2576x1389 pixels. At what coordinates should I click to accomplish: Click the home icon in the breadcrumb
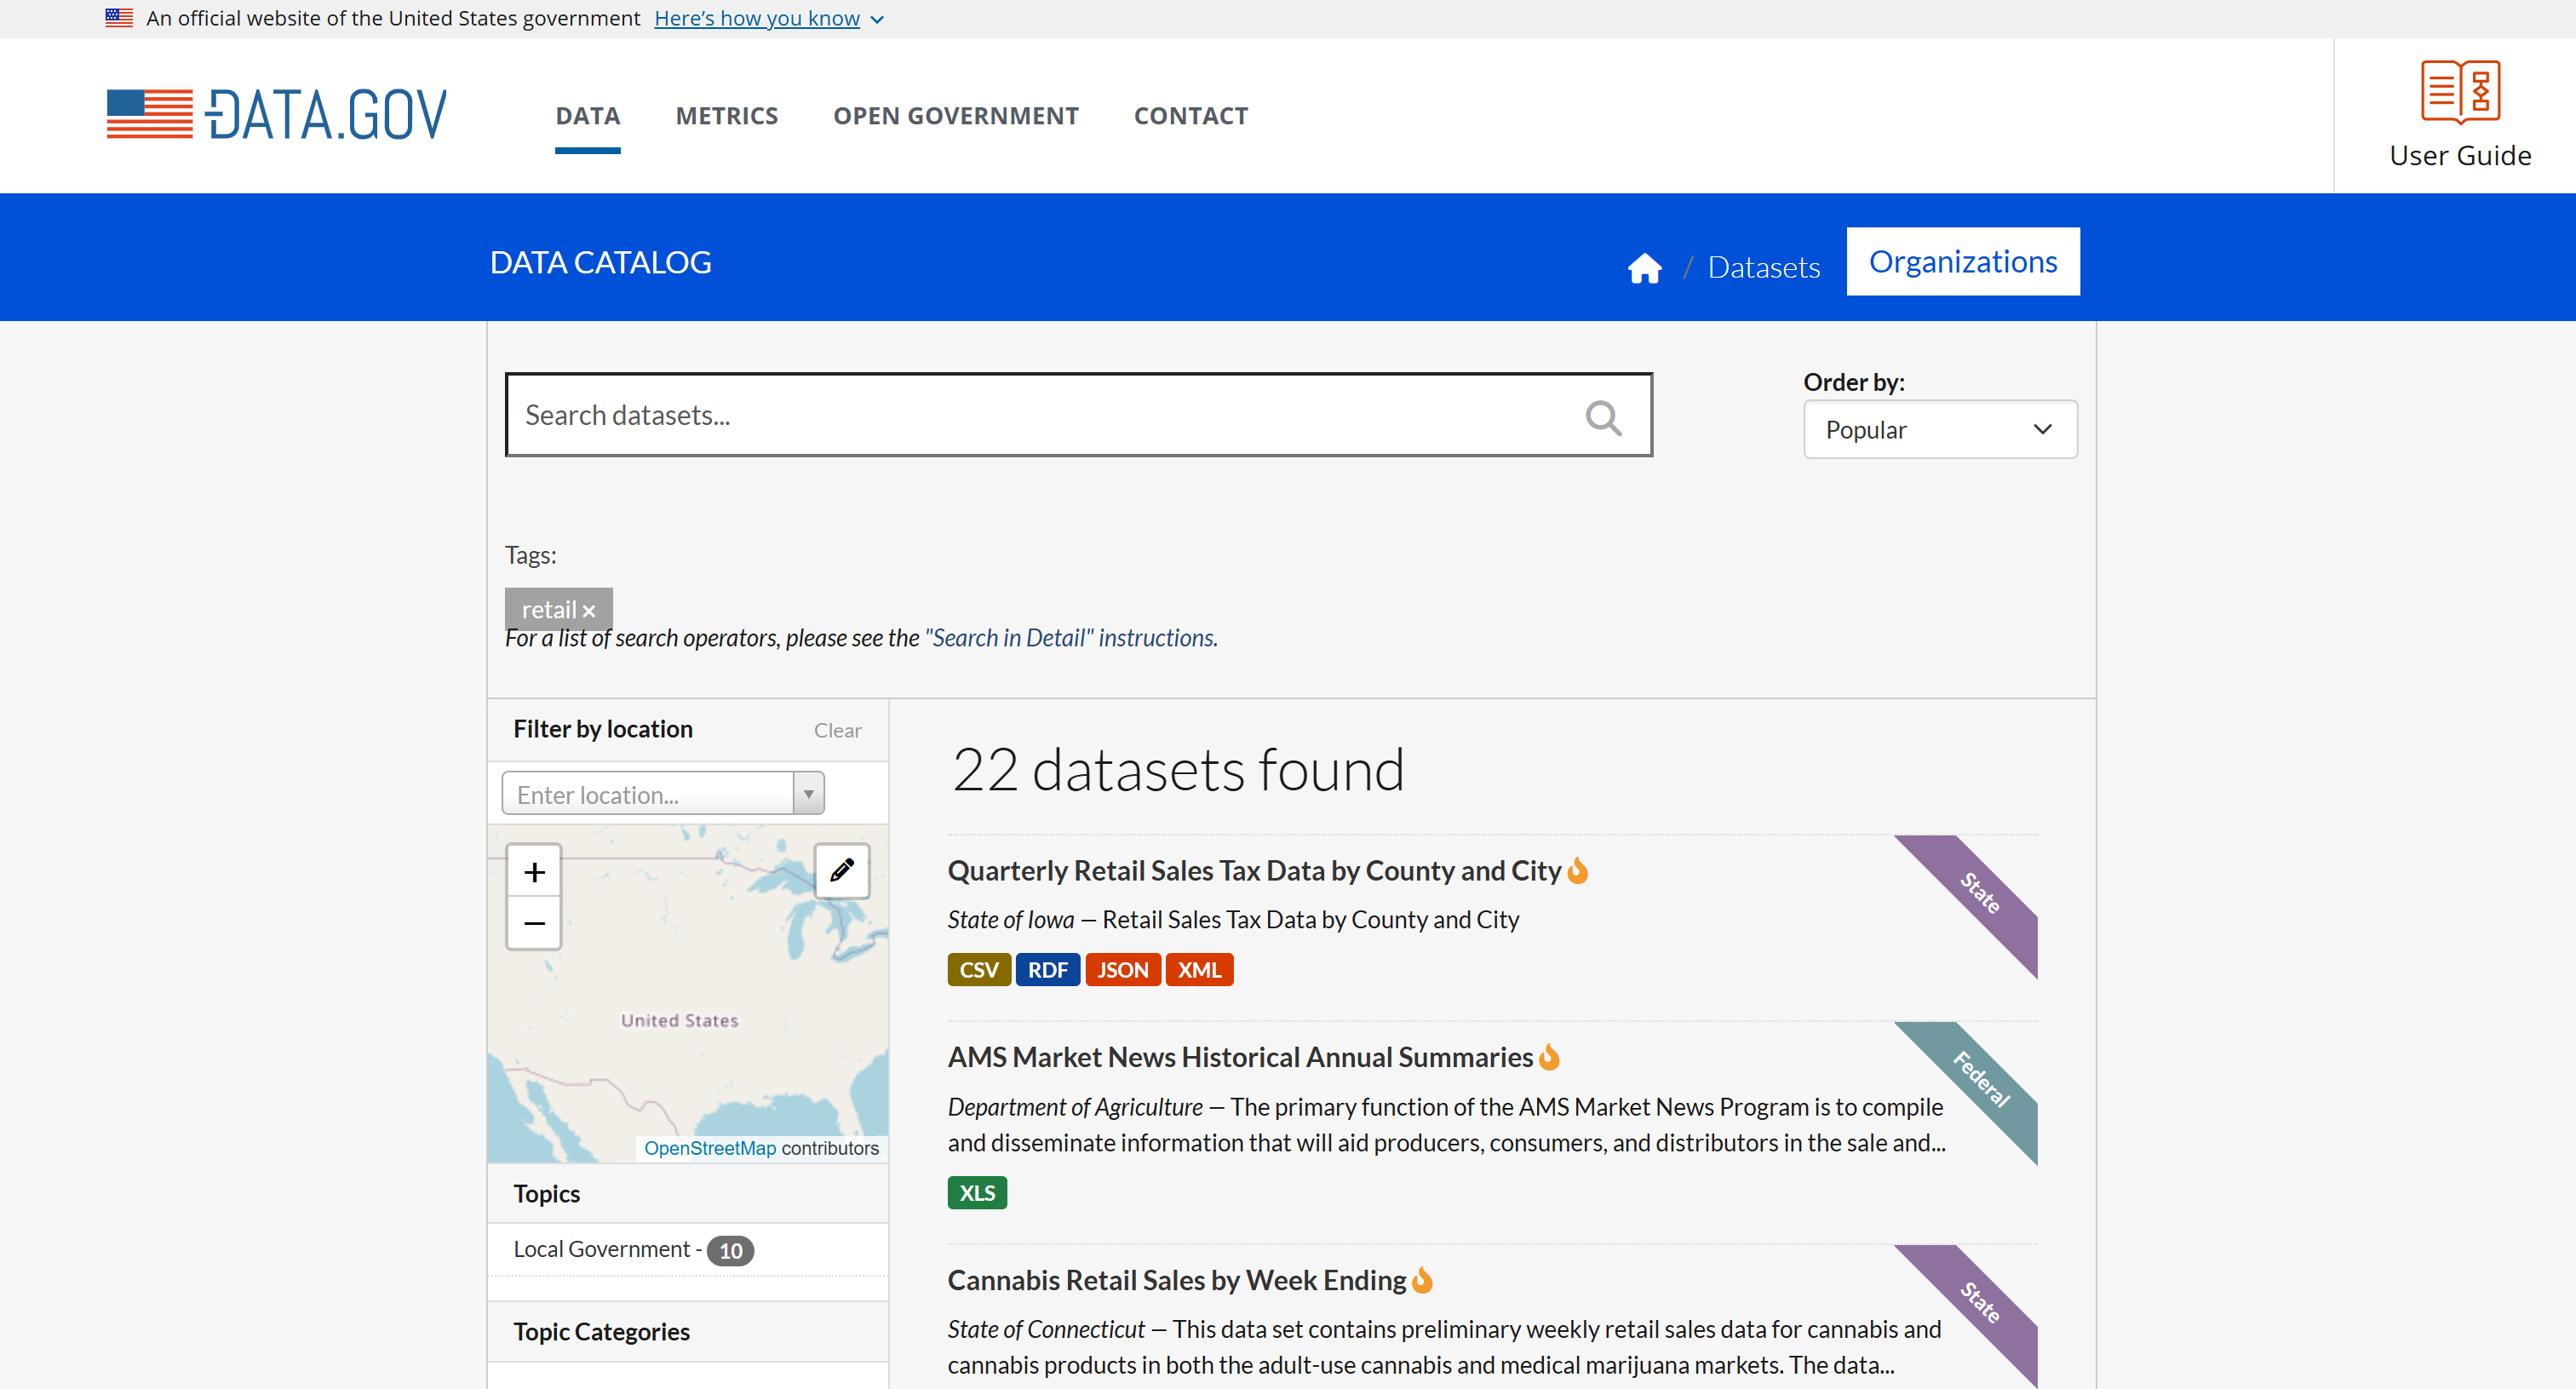[1644, 267]
